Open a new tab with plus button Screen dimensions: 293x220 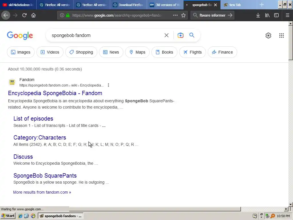click(262, 5)
